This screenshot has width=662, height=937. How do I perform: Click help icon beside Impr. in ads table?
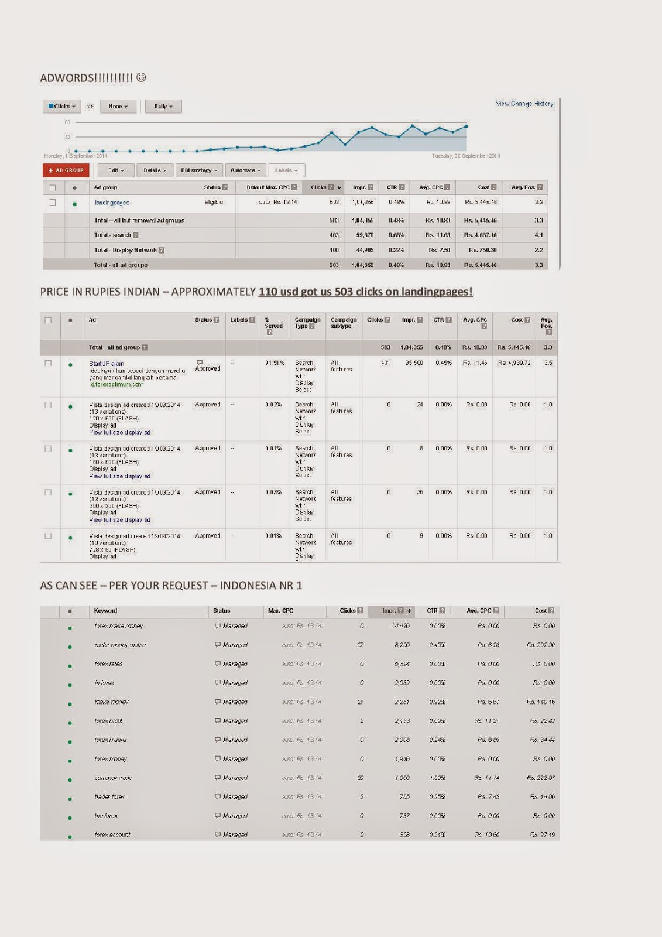pos(420,320)
